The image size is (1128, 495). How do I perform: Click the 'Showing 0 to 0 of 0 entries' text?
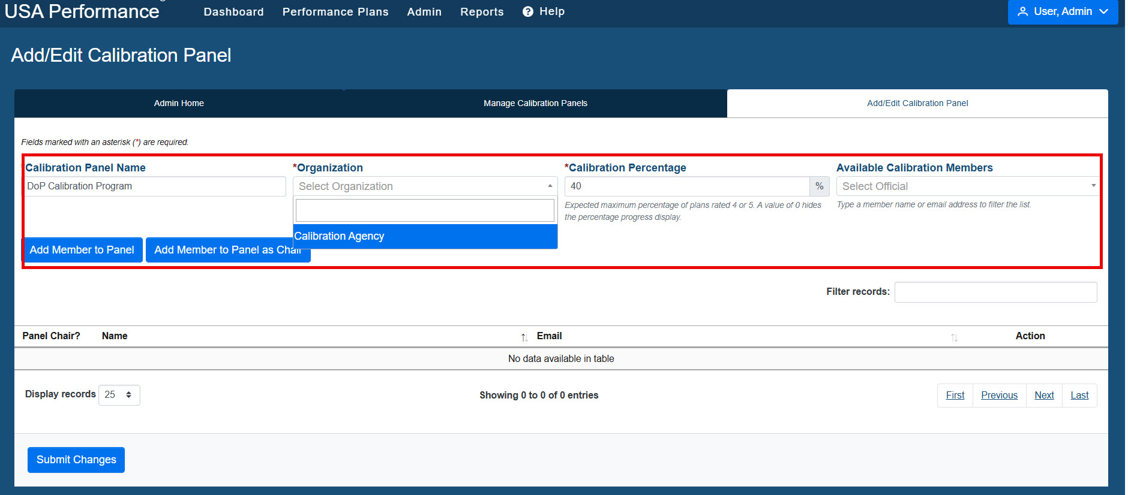[x=539, y=396]
